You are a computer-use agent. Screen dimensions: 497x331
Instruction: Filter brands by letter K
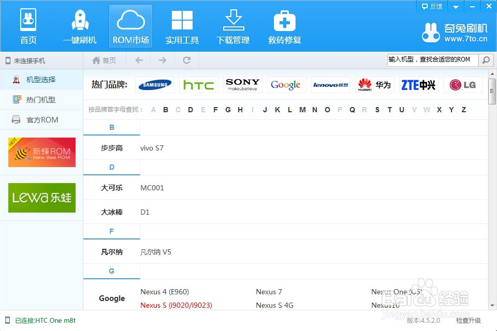(x=277, y=110)
